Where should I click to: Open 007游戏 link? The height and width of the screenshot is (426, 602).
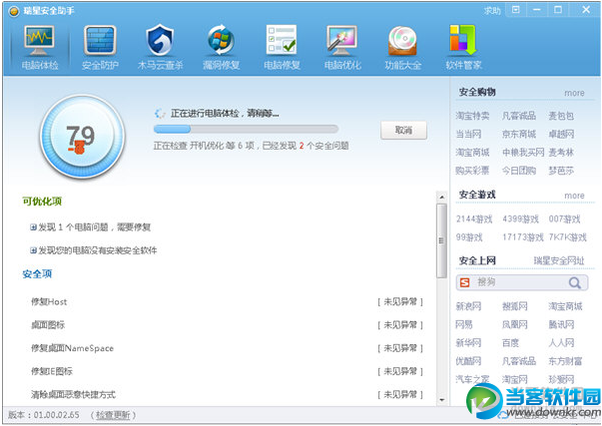click(564, 219)
